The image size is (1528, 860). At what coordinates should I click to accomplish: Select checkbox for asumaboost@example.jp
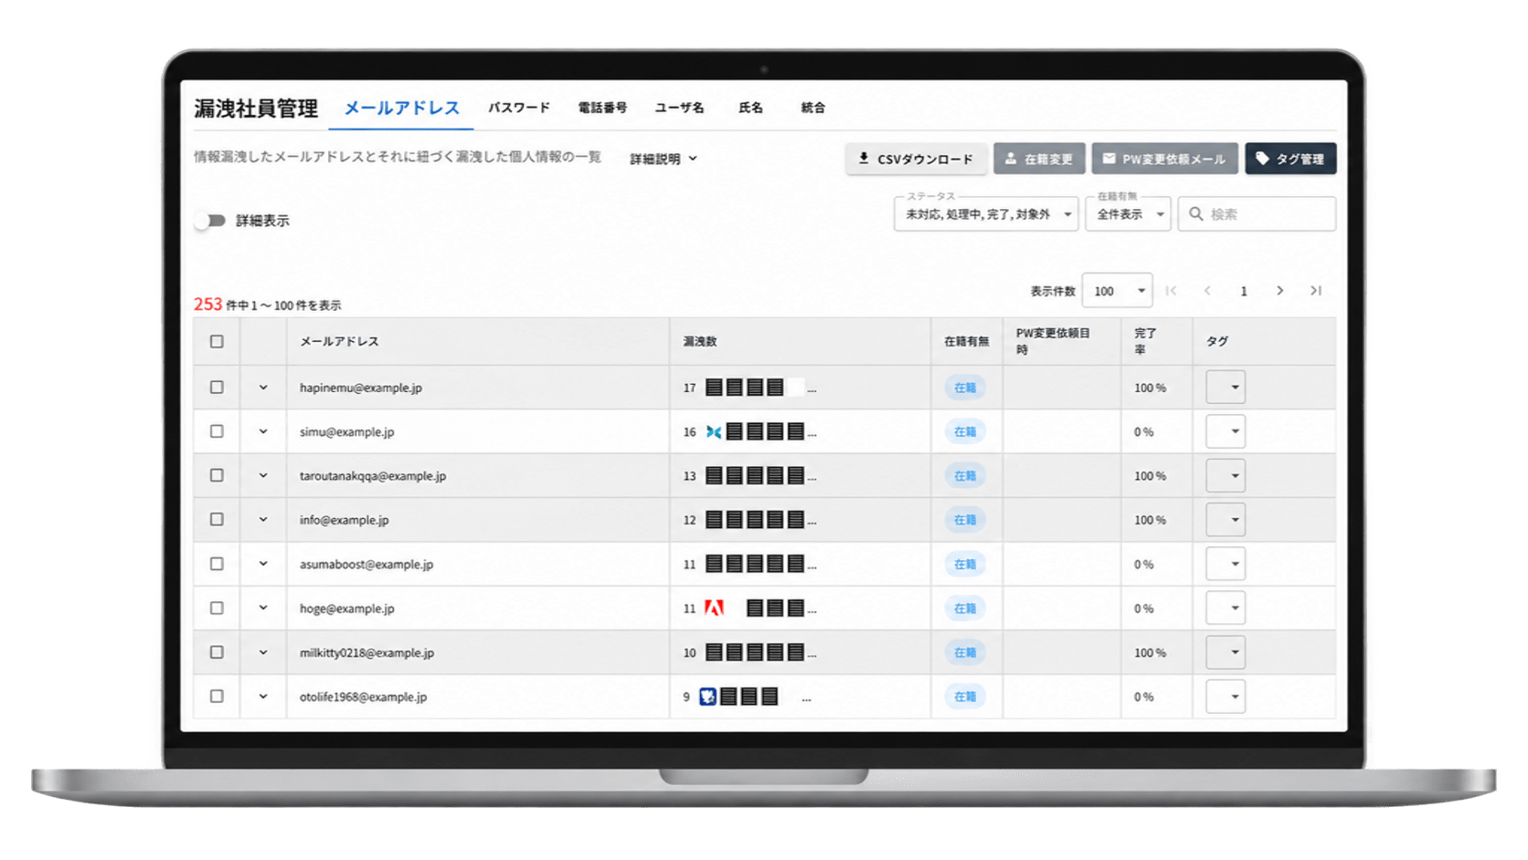[217, 564]
